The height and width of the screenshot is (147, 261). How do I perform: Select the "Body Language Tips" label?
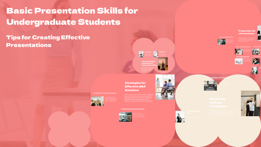pos(193,112)
